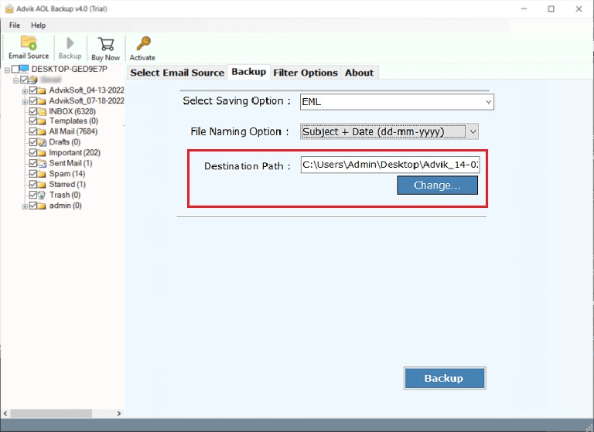Image resolution: width=594 pixels, height=432 pixels.
Task: Click the right scroll arrow of tree scrollbar
Action: 119,413
